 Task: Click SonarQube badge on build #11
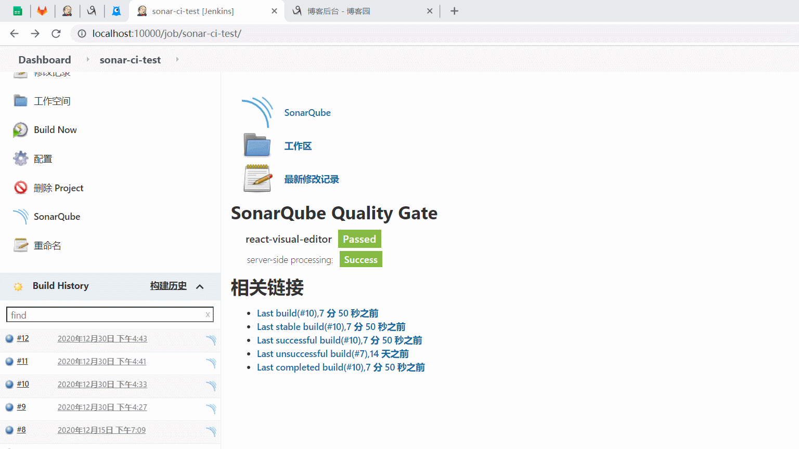[211, 363]
